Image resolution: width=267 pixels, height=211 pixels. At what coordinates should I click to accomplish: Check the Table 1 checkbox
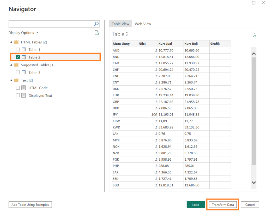pyautogui.click(x=18, y=50)
